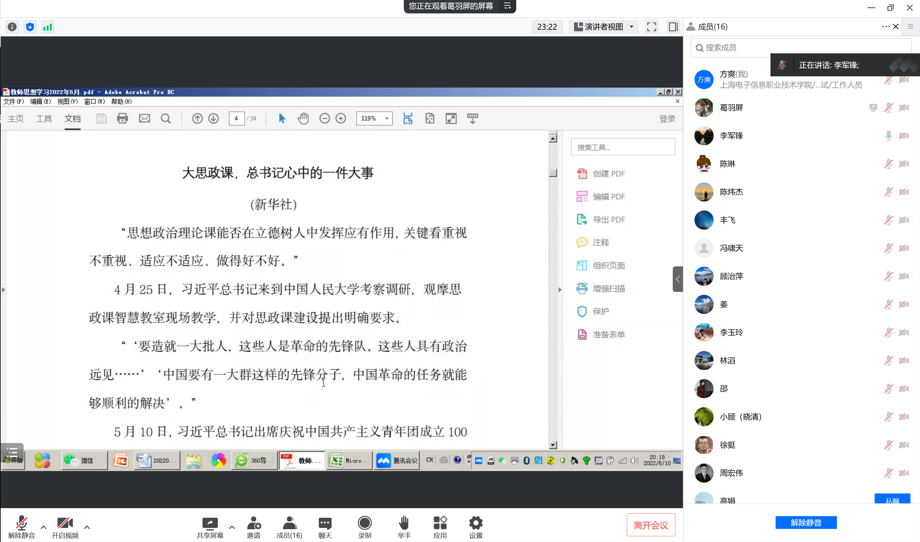Screen dimensions: 920x542
Task: Click 创建 PDF in tools pane
Action: click(601, 173)
